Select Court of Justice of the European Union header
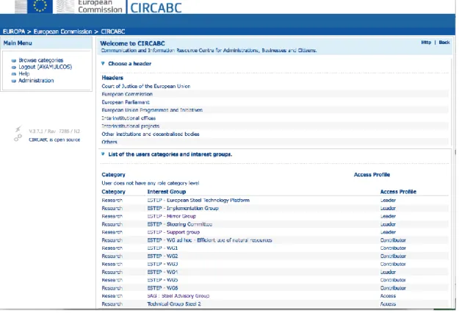The width and height of the screenshot is (459, 313). click(146, 86)
